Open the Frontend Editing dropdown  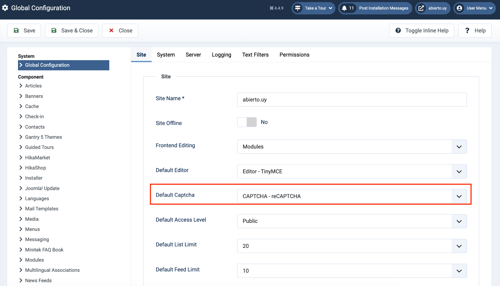click(x=352, y=147)
